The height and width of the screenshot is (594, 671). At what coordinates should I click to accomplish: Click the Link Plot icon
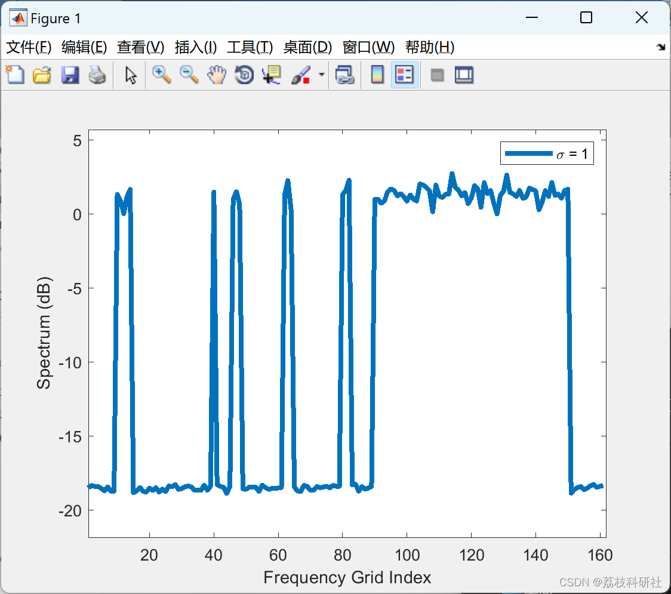[344, 75]
